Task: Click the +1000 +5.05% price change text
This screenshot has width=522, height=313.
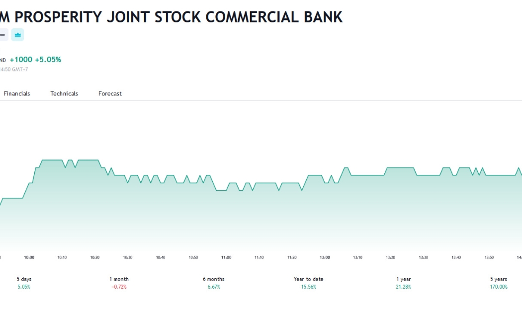Action: [x=35, y=60]
